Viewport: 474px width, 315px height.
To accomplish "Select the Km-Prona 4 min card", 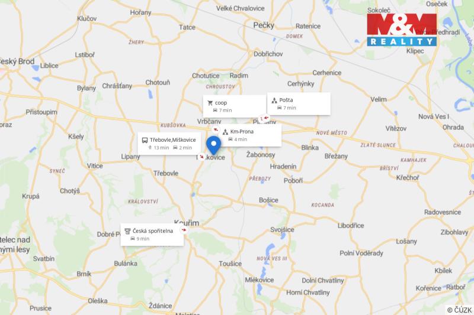I will pyautogui.click(x=251, y=135).
